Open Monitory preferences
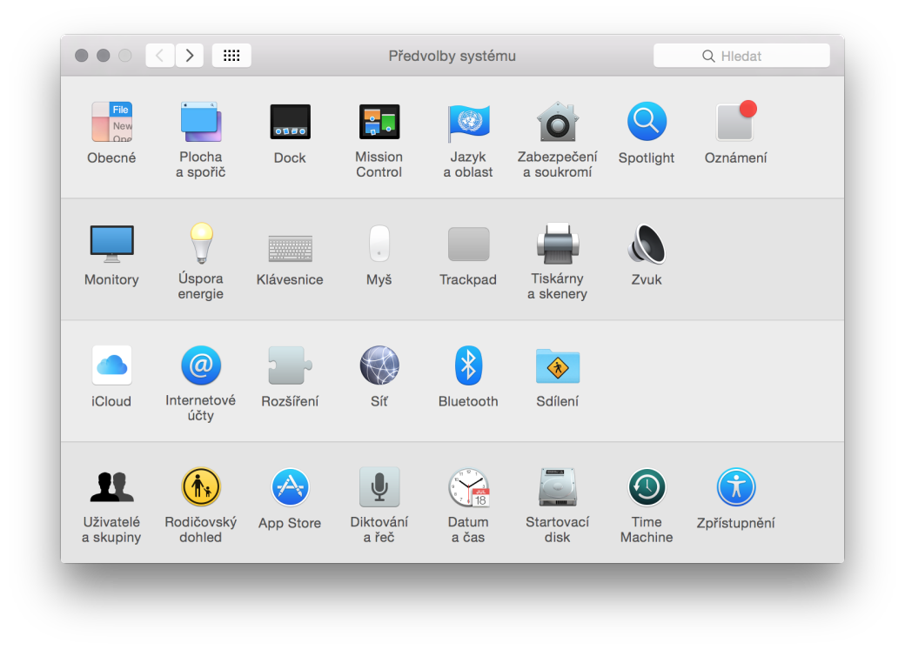905x650 pixels. [x=111, y=245]
